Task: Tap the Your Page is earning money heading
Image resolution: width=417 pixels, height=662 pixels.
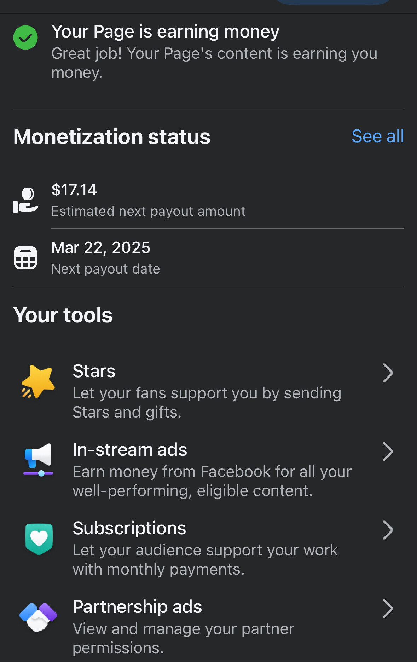Action: pyautogui.click(x=166, y=32)
